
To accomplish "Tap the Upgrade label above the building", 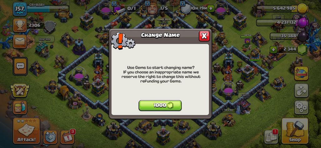I will 44,39.
